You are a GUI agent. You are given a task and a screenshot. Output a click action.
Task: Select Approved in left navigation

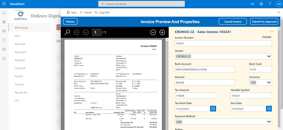[20, 52]
